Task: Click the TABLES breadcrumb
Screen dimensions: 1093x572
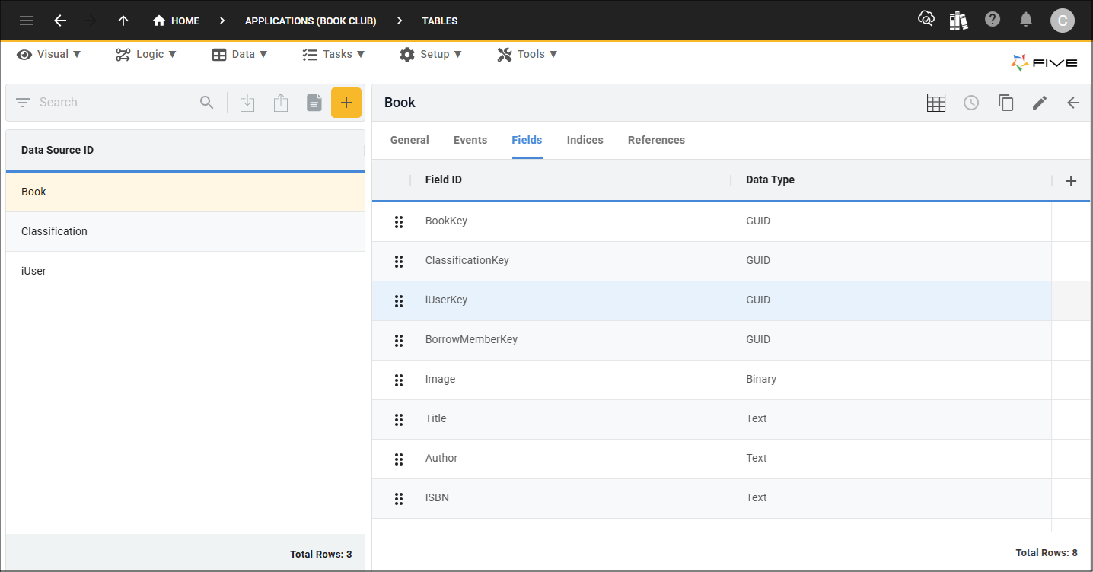Action: click(440, 21)
